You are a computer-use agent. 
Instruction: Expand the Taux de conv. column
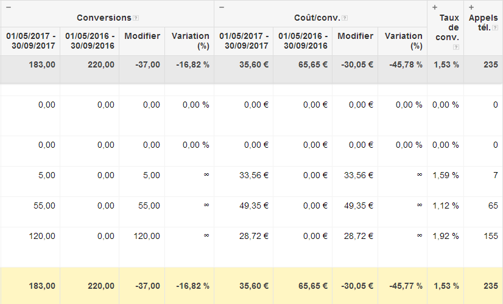coord(435,7)
